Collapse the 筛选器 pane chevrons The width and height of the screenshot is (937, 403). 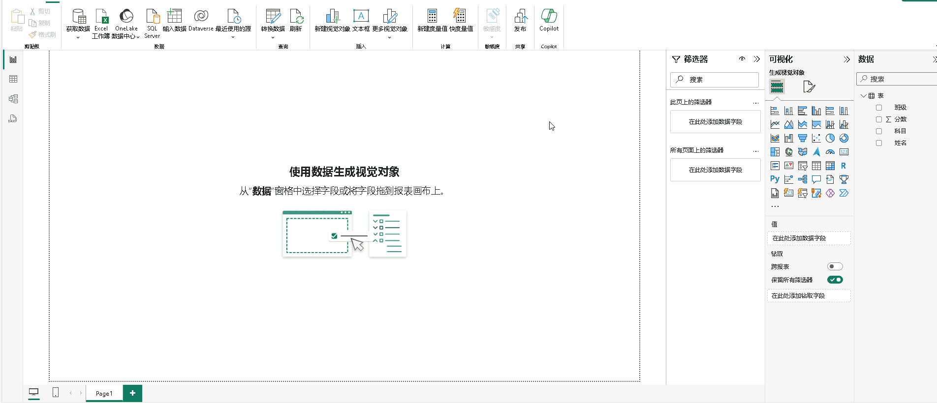[757, 59]
